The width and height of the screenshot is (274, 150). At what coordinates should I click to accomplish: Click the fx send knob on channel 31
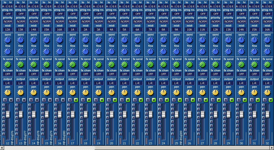click(255, 65)
